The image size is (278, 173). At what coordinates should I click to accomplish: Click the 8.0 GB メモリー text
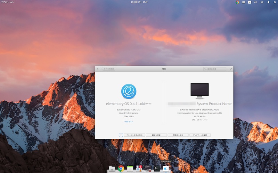[199, 117]
